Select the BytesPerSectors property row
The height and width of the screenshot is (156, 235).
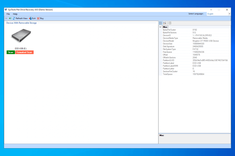coord(197,32)
